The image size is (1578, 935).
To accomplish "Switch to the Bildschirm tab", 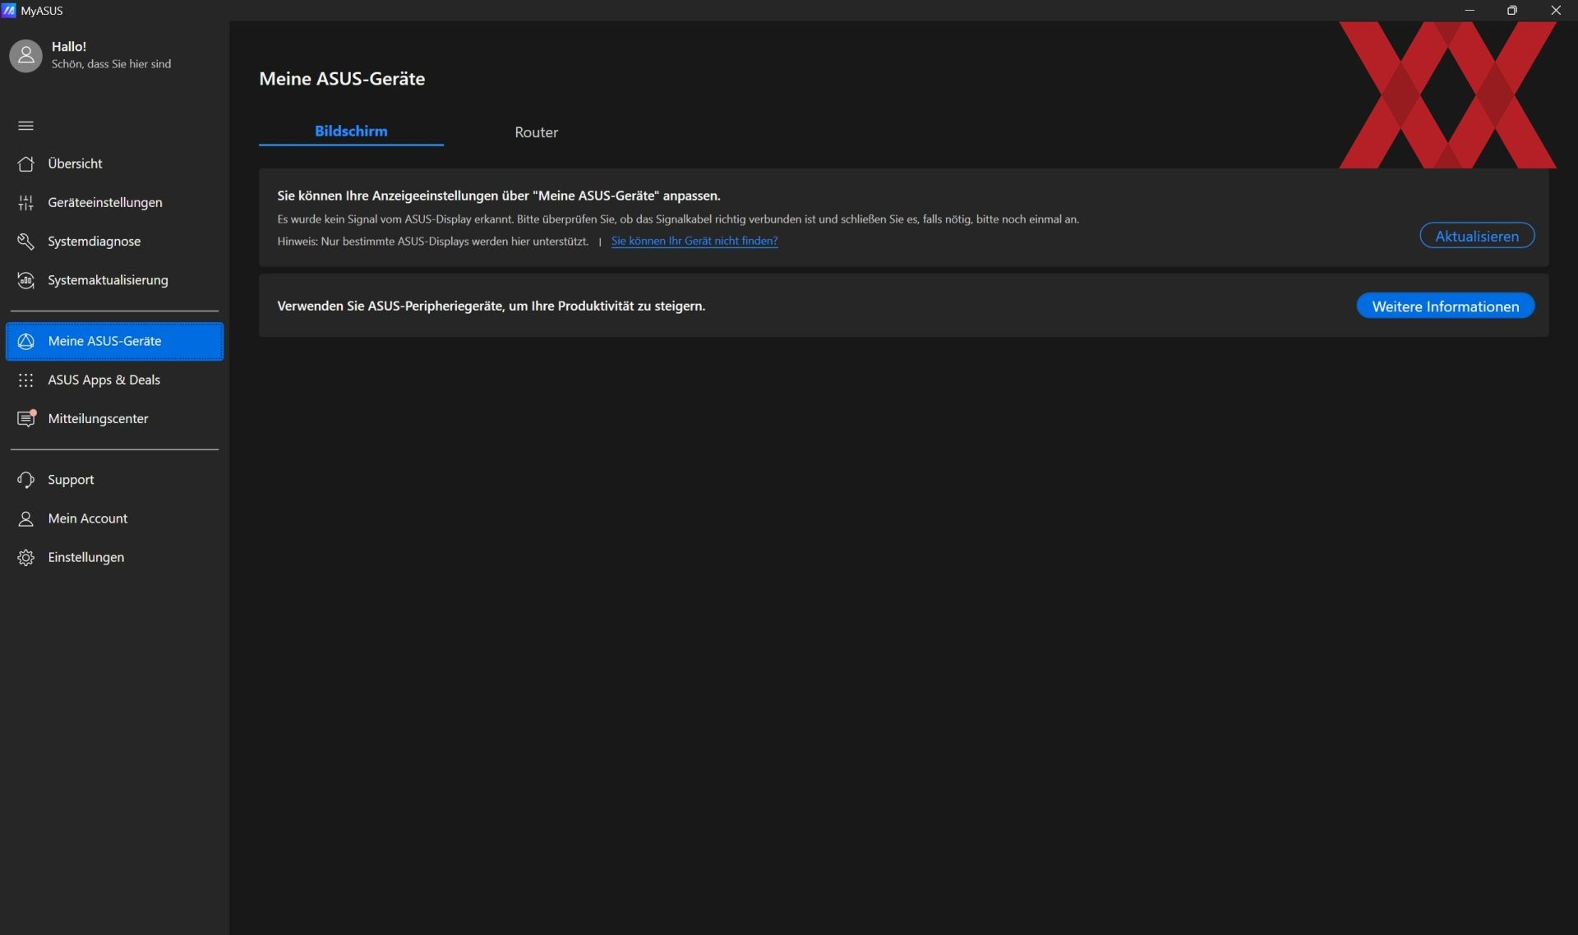I will 351,131.
